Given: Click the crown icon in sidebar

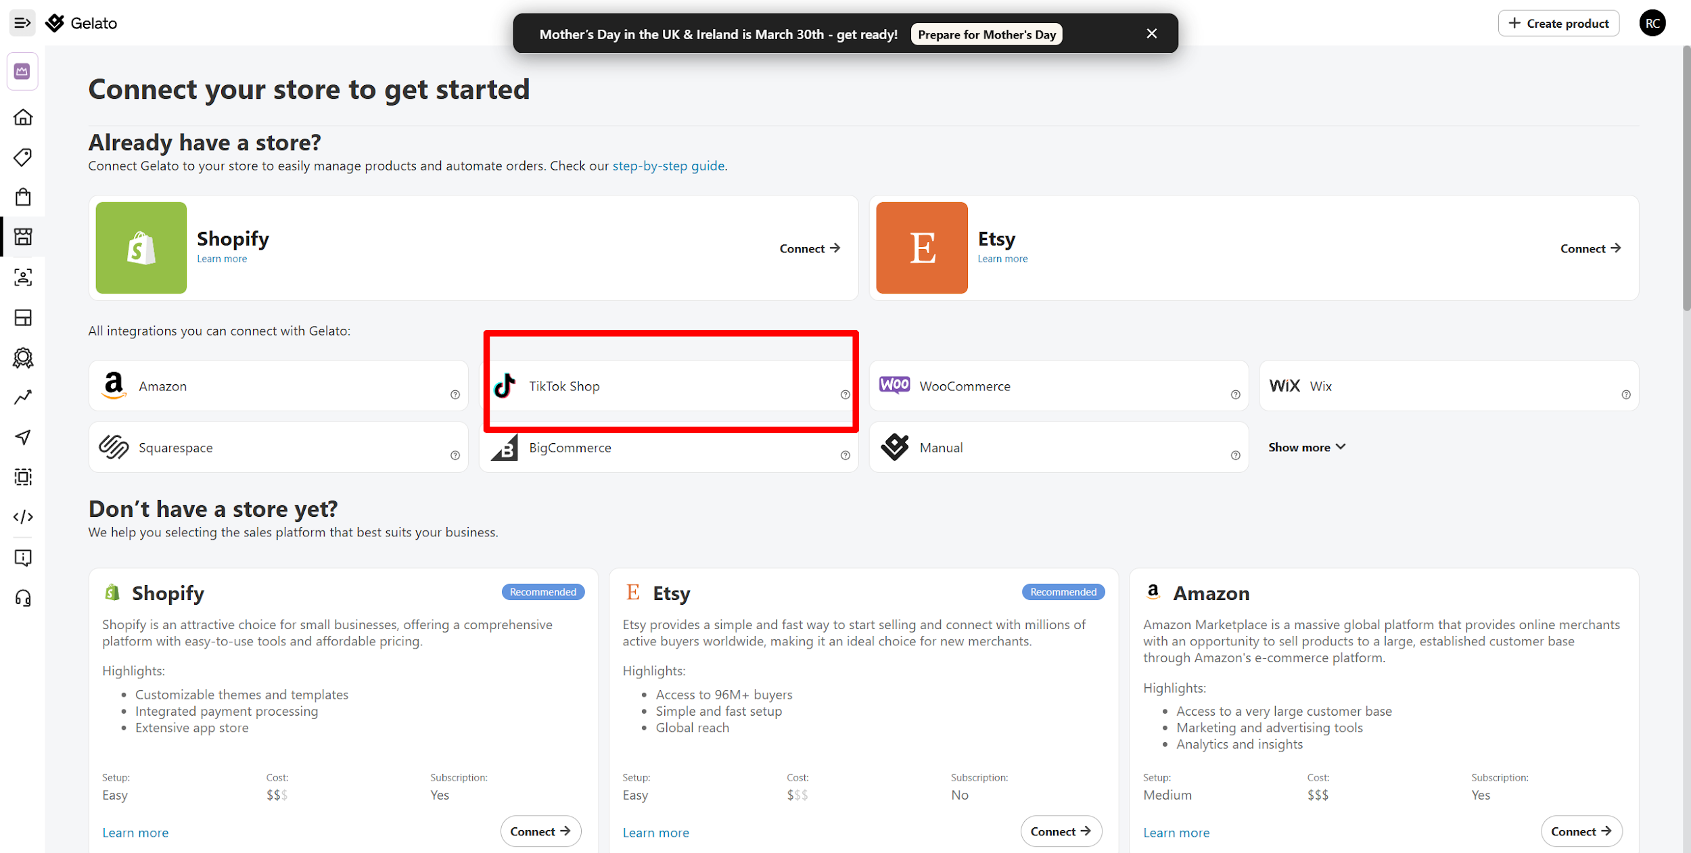Looking at the screenshot, I should pyautogui.click(x=22, y=71).
